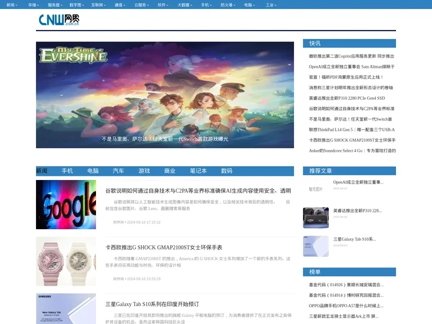The width and height of the screenshot is (432, 324).
Task: Open 快讯 item 卡西欧G SHOCK女士环保手
Action: point(352,140)
